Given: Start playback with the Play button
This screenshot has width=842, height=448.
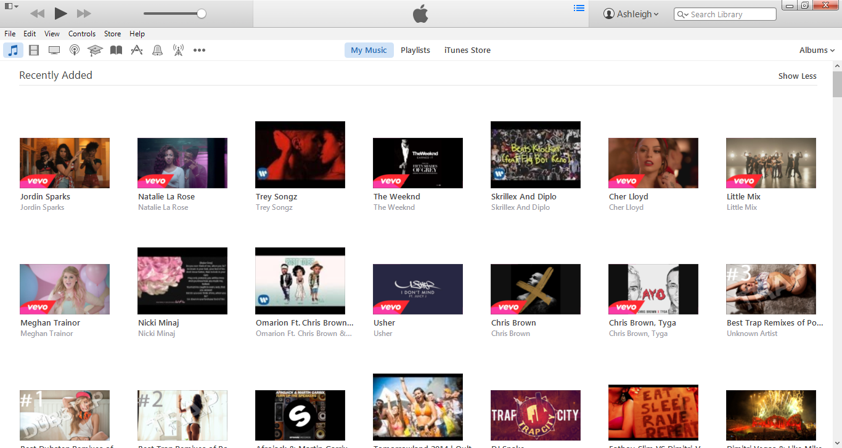Looking at the screenshot, I should coord(60,14).
